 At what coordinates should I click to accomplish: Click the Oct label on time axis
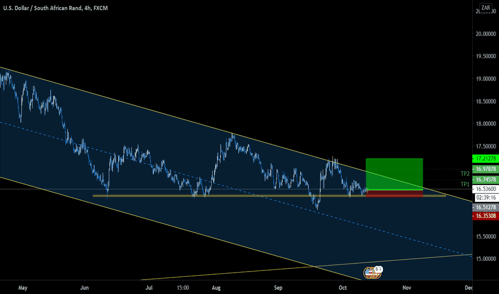[343, 288]
